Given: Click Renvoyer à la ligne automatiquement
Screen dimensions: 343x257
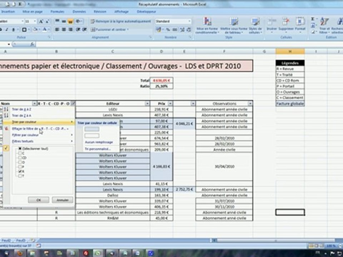Looking at the screenshot, I should tap(121, 21).
